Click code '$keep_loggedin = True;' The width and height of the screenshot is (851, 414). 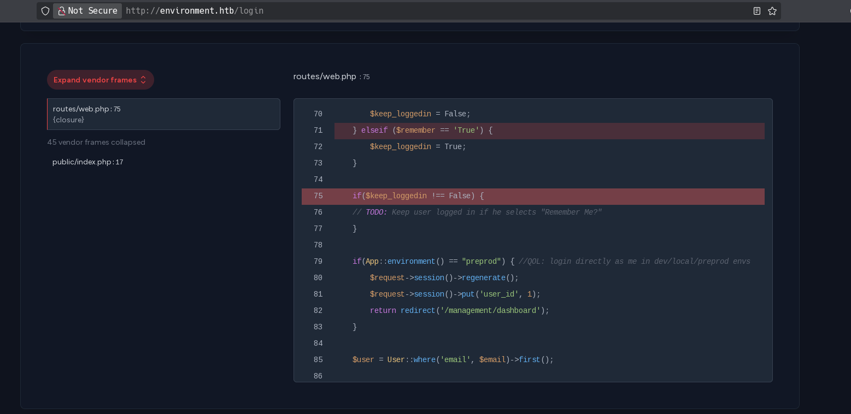pos(418,147)
